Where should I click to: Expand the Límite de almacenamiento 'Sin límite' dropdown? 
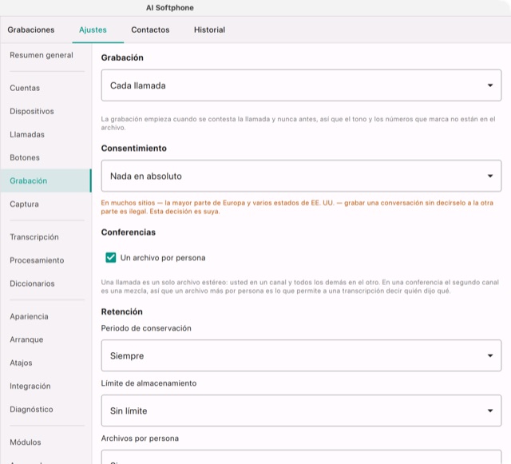pos(301,410)
